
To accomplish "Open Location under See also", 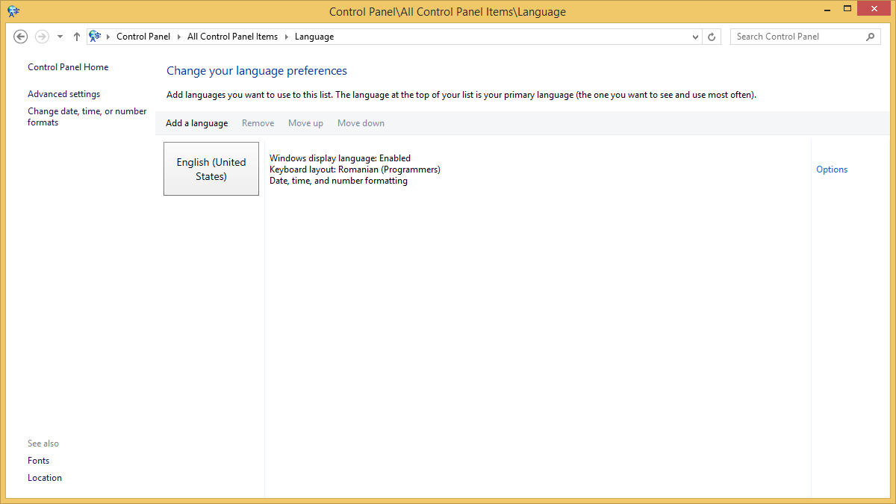I will [x=45, y=478].
